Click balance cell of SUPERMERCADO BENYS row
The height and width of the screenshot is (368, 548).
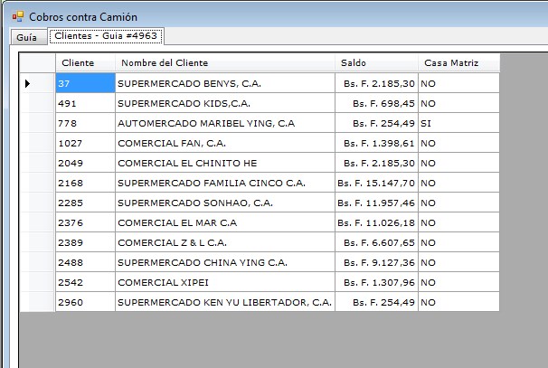pyautogui.click(x=376, y=83)
